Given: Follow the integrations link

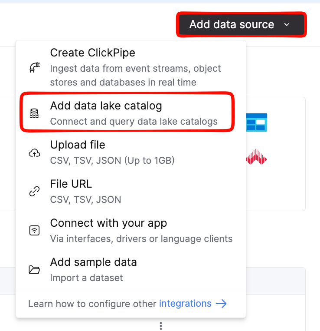Looking at the screenshot, I should coord(185,304).
